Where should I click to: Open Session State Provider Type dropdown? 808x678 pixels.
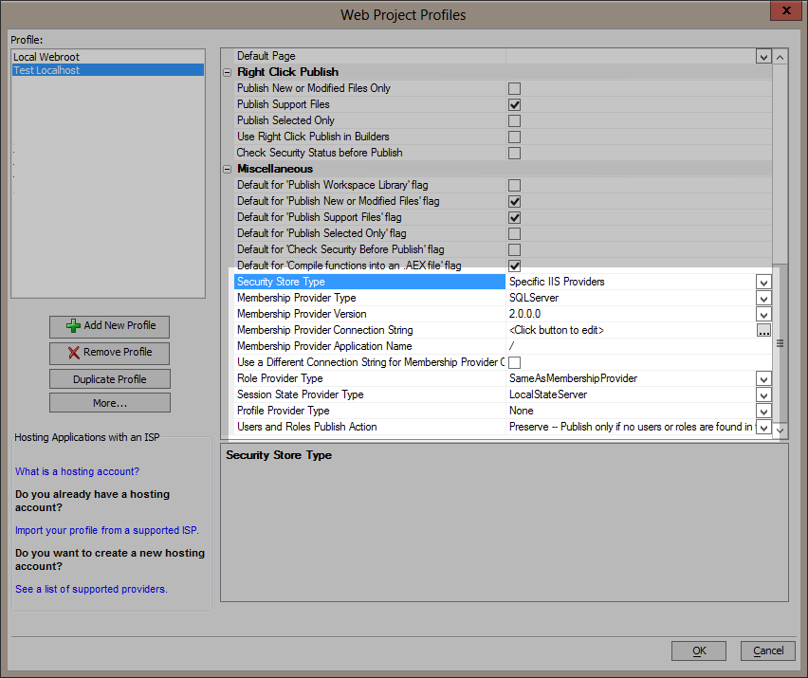763,394
